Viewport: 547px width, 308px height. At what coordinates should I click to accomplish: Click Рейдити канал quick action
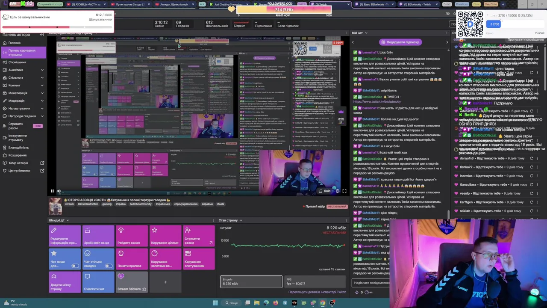132,236
